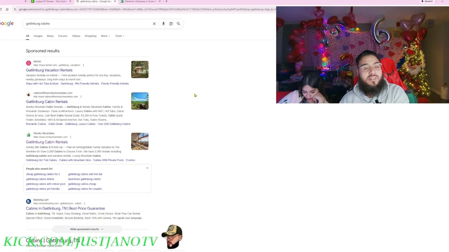This screenshot has width=449, height=252.
Task: Open the Gemini button in browser title bar
Action: point(427,1)
